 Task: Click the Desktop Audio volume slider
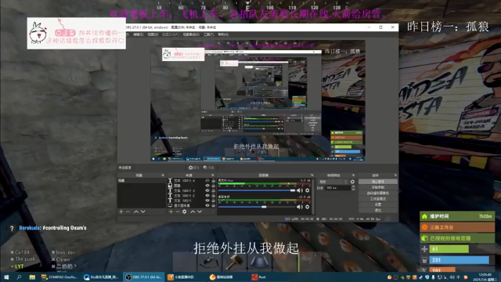257,207
